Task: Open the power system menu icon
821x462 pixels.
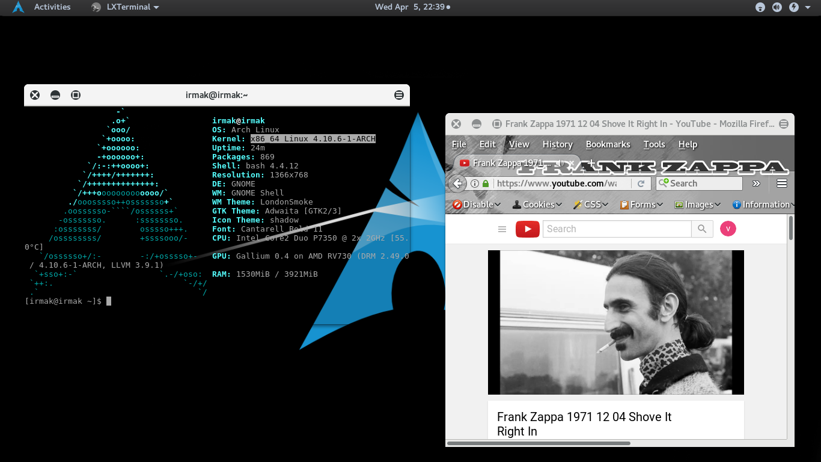Action: [x=794, y=7]
